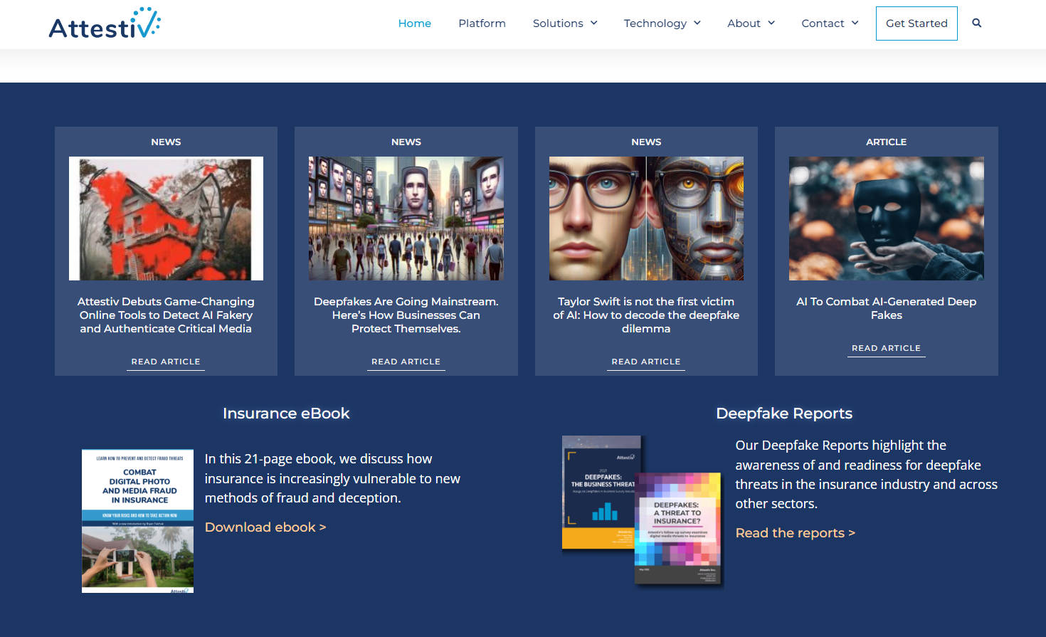Image resolution: width=1046 pixels, height=637 pixels.
Task: Expand the Contact dropdown menu
Action: (829, 23)
